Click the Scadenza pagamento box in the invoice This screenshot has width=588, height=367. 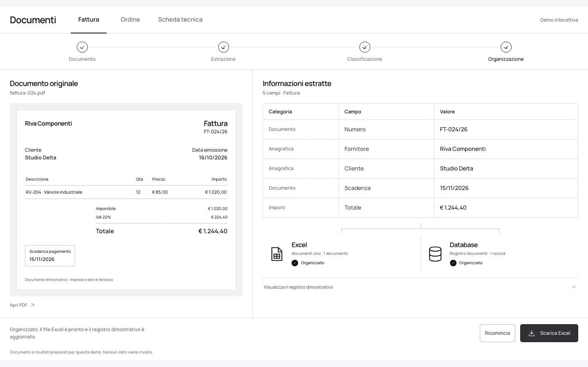tap(50, 256)
